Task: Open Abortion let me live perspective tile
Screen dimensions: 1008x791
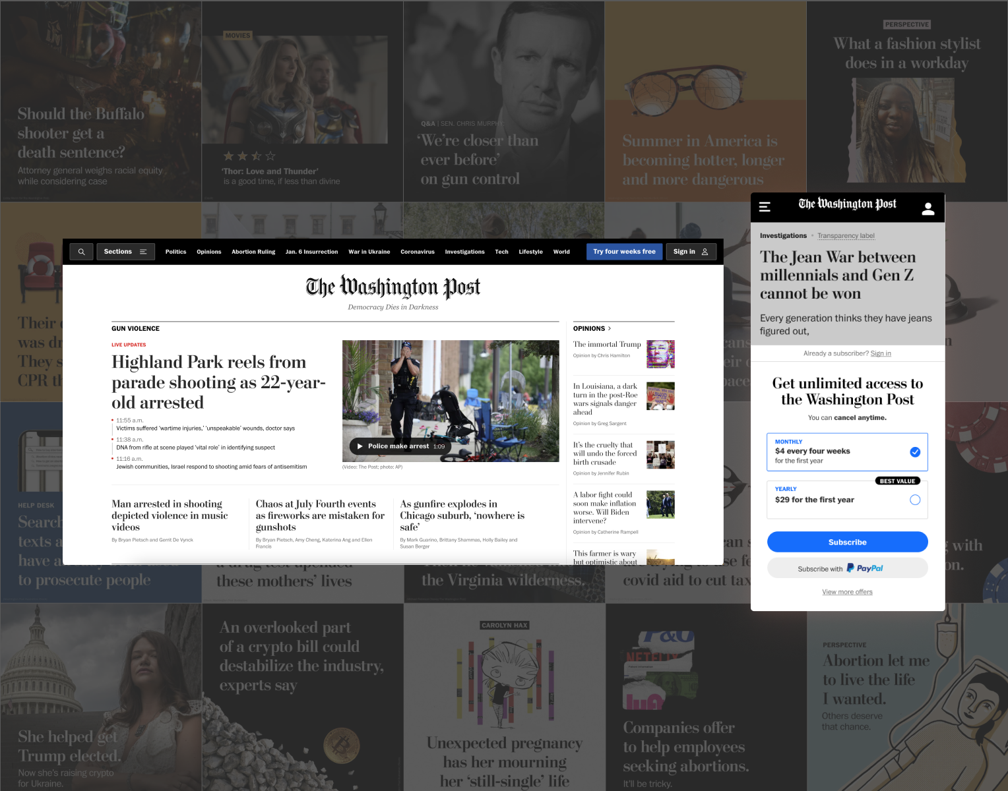Action: [x=907, y=701]
